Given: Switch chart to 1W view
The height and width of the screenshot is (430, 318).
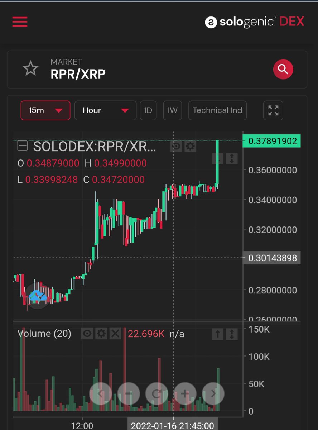Looking at the screenshot, I should 172,110.
